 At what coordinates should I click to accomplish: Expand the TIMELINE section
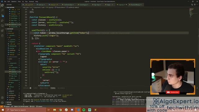point(9,104)
